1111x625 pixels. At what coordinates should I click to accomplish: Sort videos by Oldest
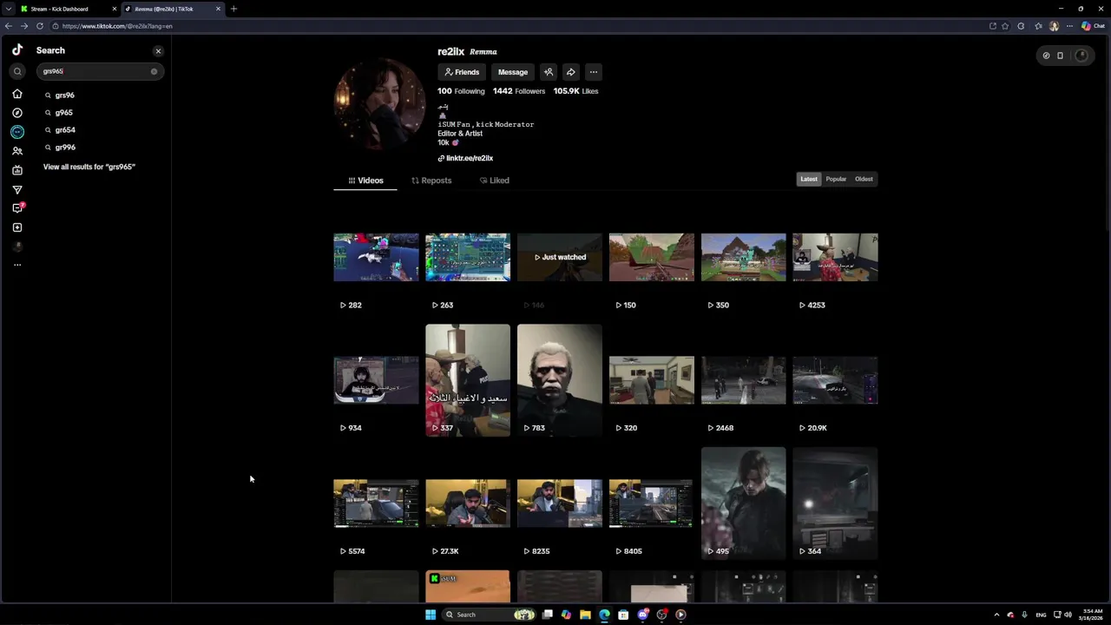(864, 179)
